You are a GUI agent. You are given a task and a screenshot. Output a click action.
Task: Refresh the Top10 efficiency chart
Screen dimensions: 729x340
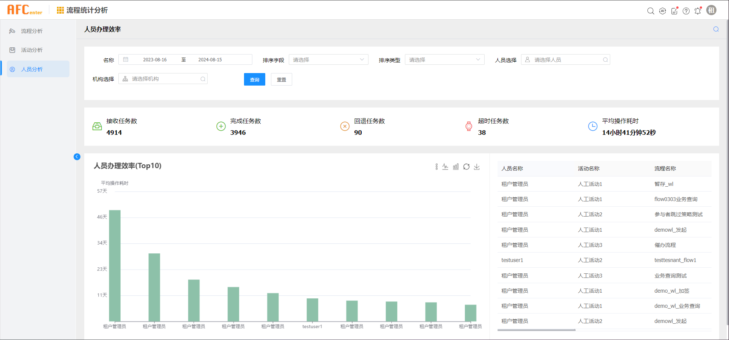[466, 167]
